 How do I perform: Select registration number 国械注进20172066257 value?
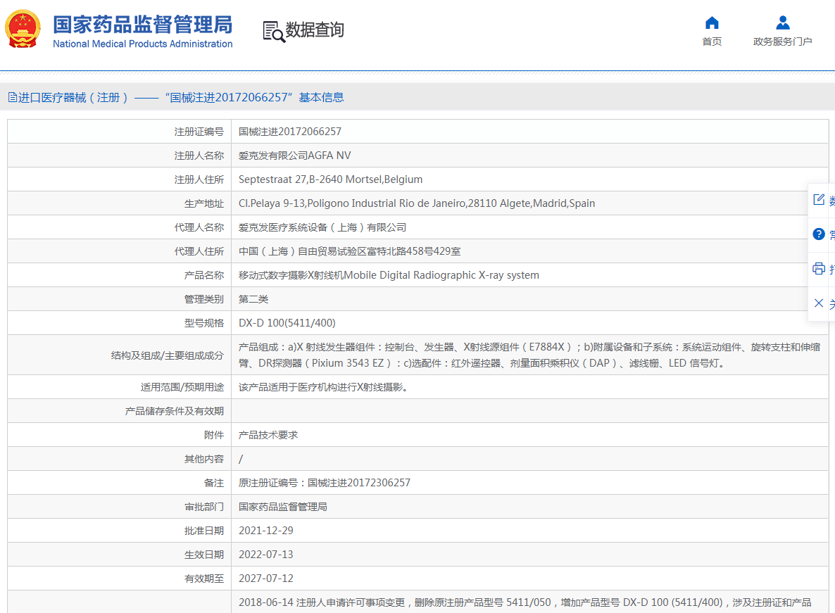tap(290, 132)
